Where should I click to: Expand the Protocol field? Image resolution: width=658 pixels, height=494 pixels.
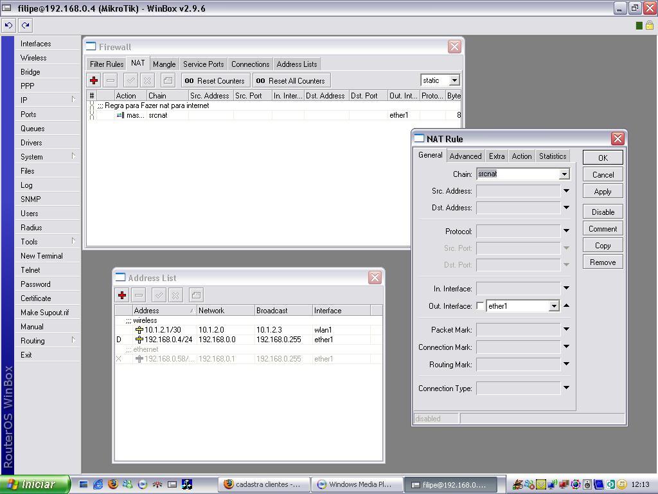click(x=566, y=231)
